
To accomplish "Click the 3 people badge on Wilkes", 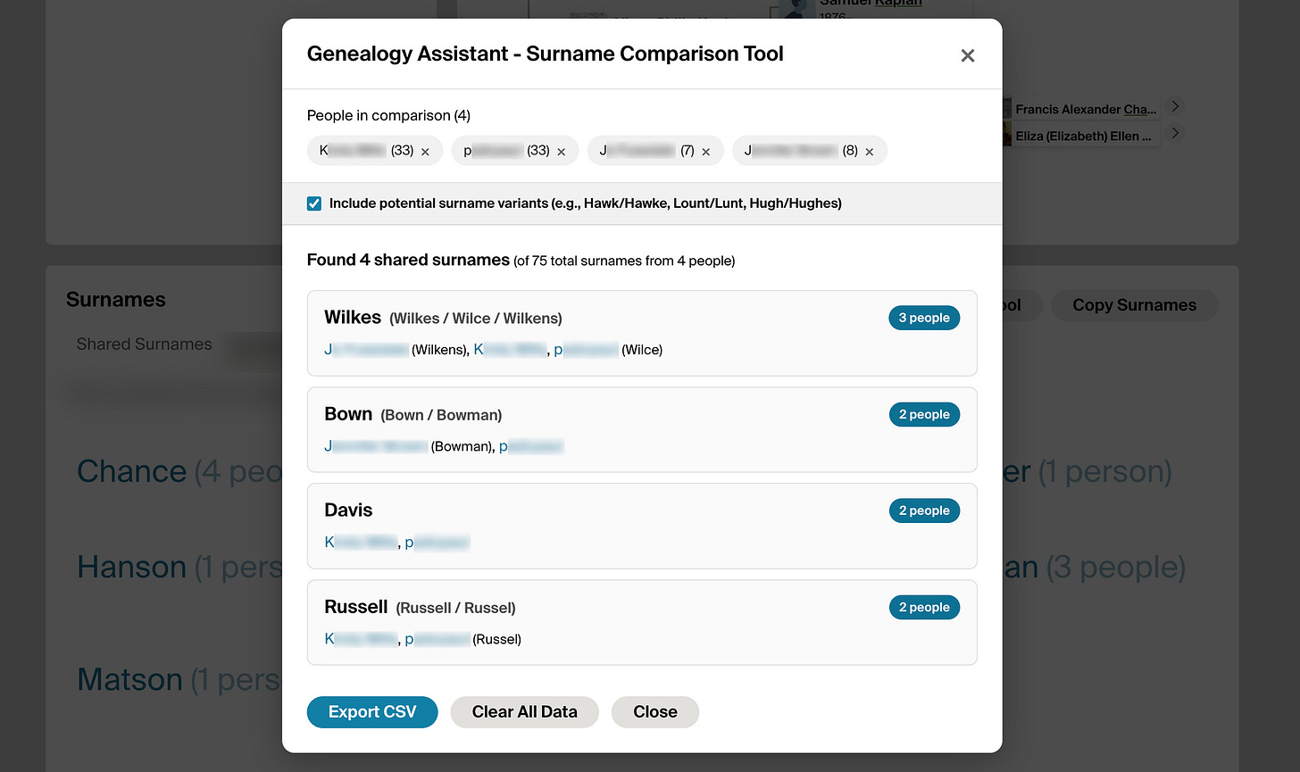I will coord(924,319).
